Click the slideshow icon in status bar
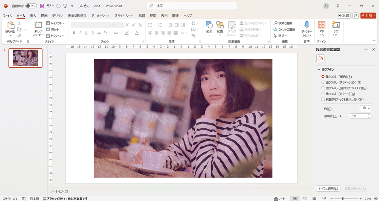This screenshot has width=379, height=201. tap(324, 199)
